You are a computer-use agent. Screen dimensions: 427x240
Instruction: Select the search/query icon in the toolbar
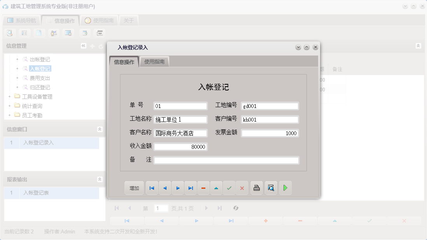(9, 33)
